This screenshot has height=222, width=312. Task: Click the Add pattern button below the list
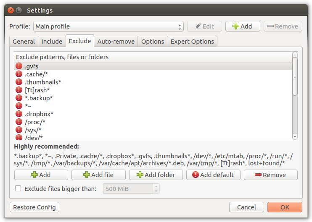[41, 175]
